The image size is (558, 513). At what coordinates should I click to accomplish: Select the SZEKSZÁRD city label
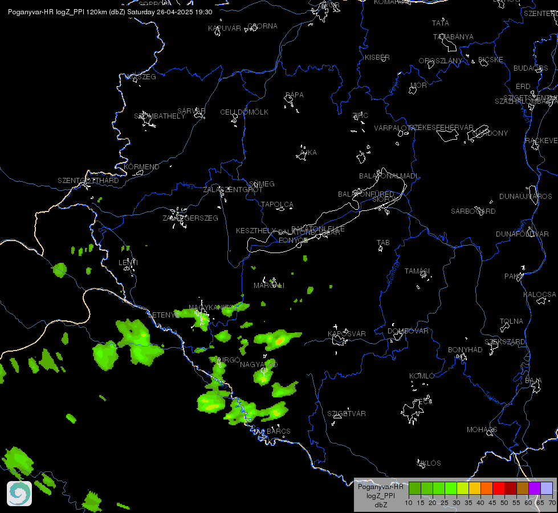(x=505, y=342)
